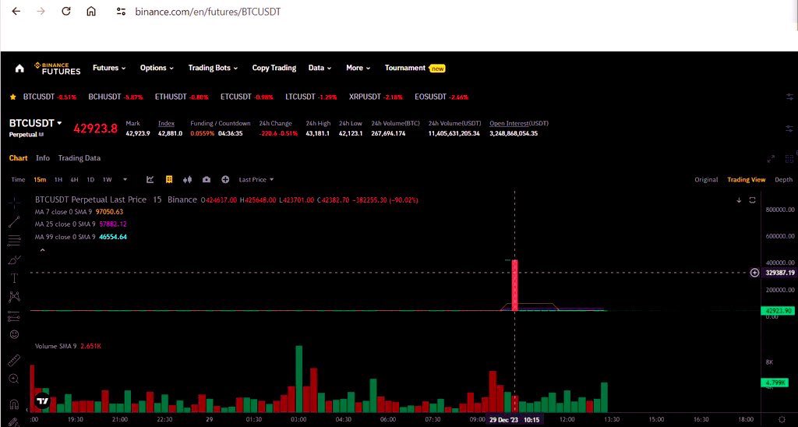Select ETCUSDT in the ticker strip

[247, 97]
